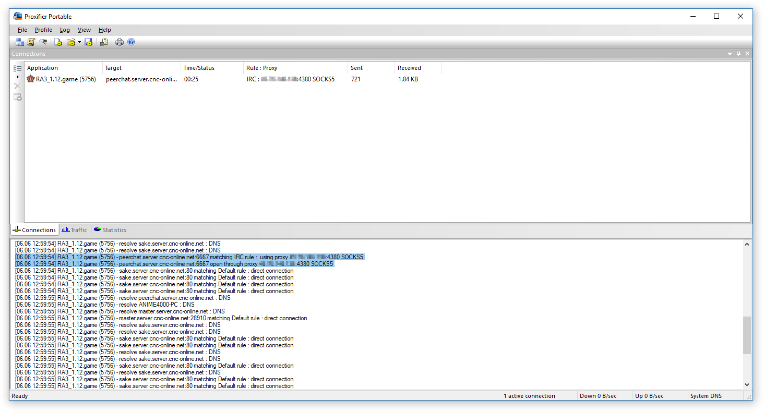Open Name Resolution (.com magnifier) settings
764x412 pixels.
pos(43,42)
